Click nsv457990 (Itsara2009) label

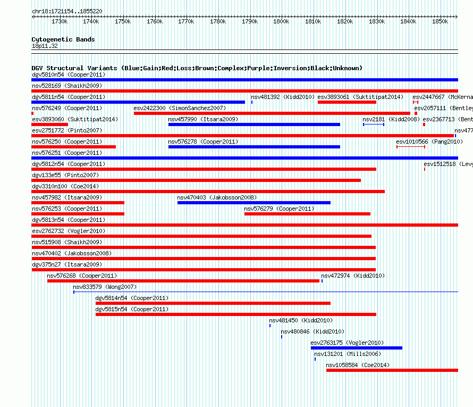203,119
